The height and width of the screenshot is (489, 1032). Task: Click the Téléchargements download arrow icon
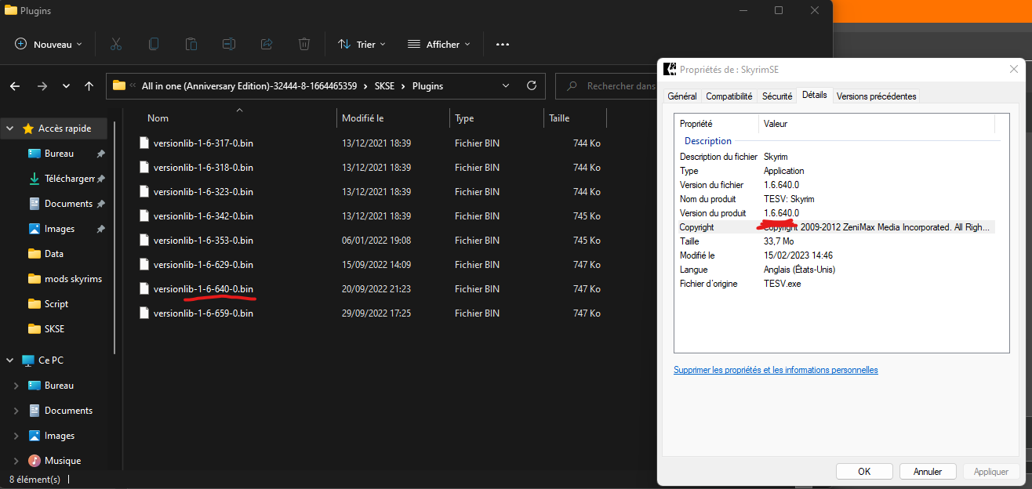click(34, 179)
